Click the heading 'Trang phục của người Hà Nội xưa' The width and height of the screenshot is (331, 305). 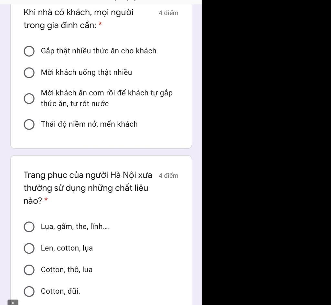(x=88, y=175)
